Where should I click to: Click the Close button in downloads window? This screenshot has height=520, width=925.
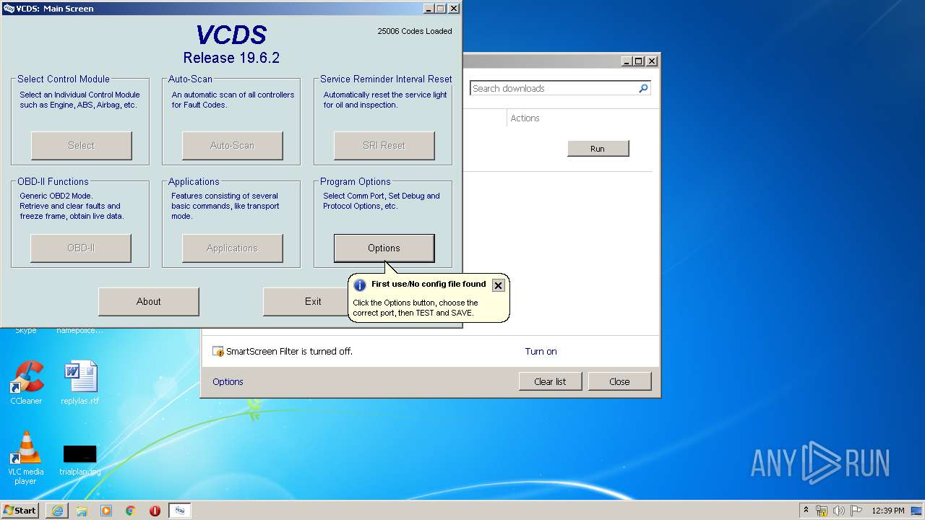(619, 381)
